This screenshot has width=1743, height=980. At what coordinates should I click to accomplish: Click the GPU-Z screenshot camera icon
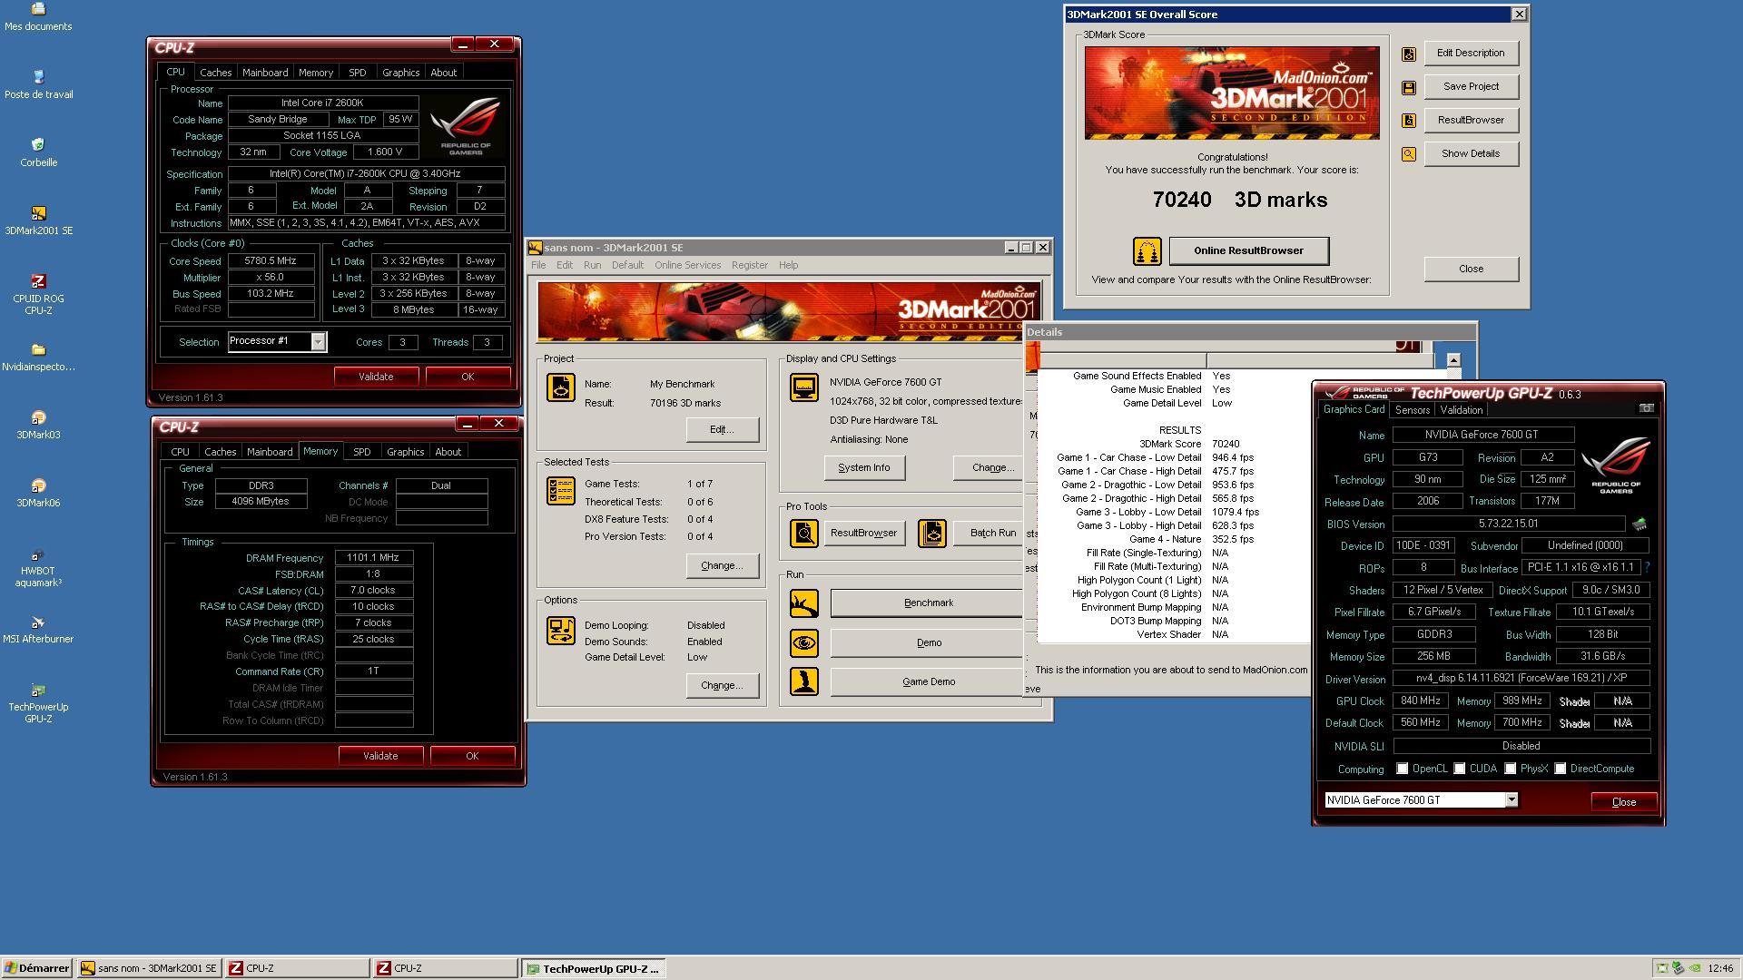(x=1646, y=409)
